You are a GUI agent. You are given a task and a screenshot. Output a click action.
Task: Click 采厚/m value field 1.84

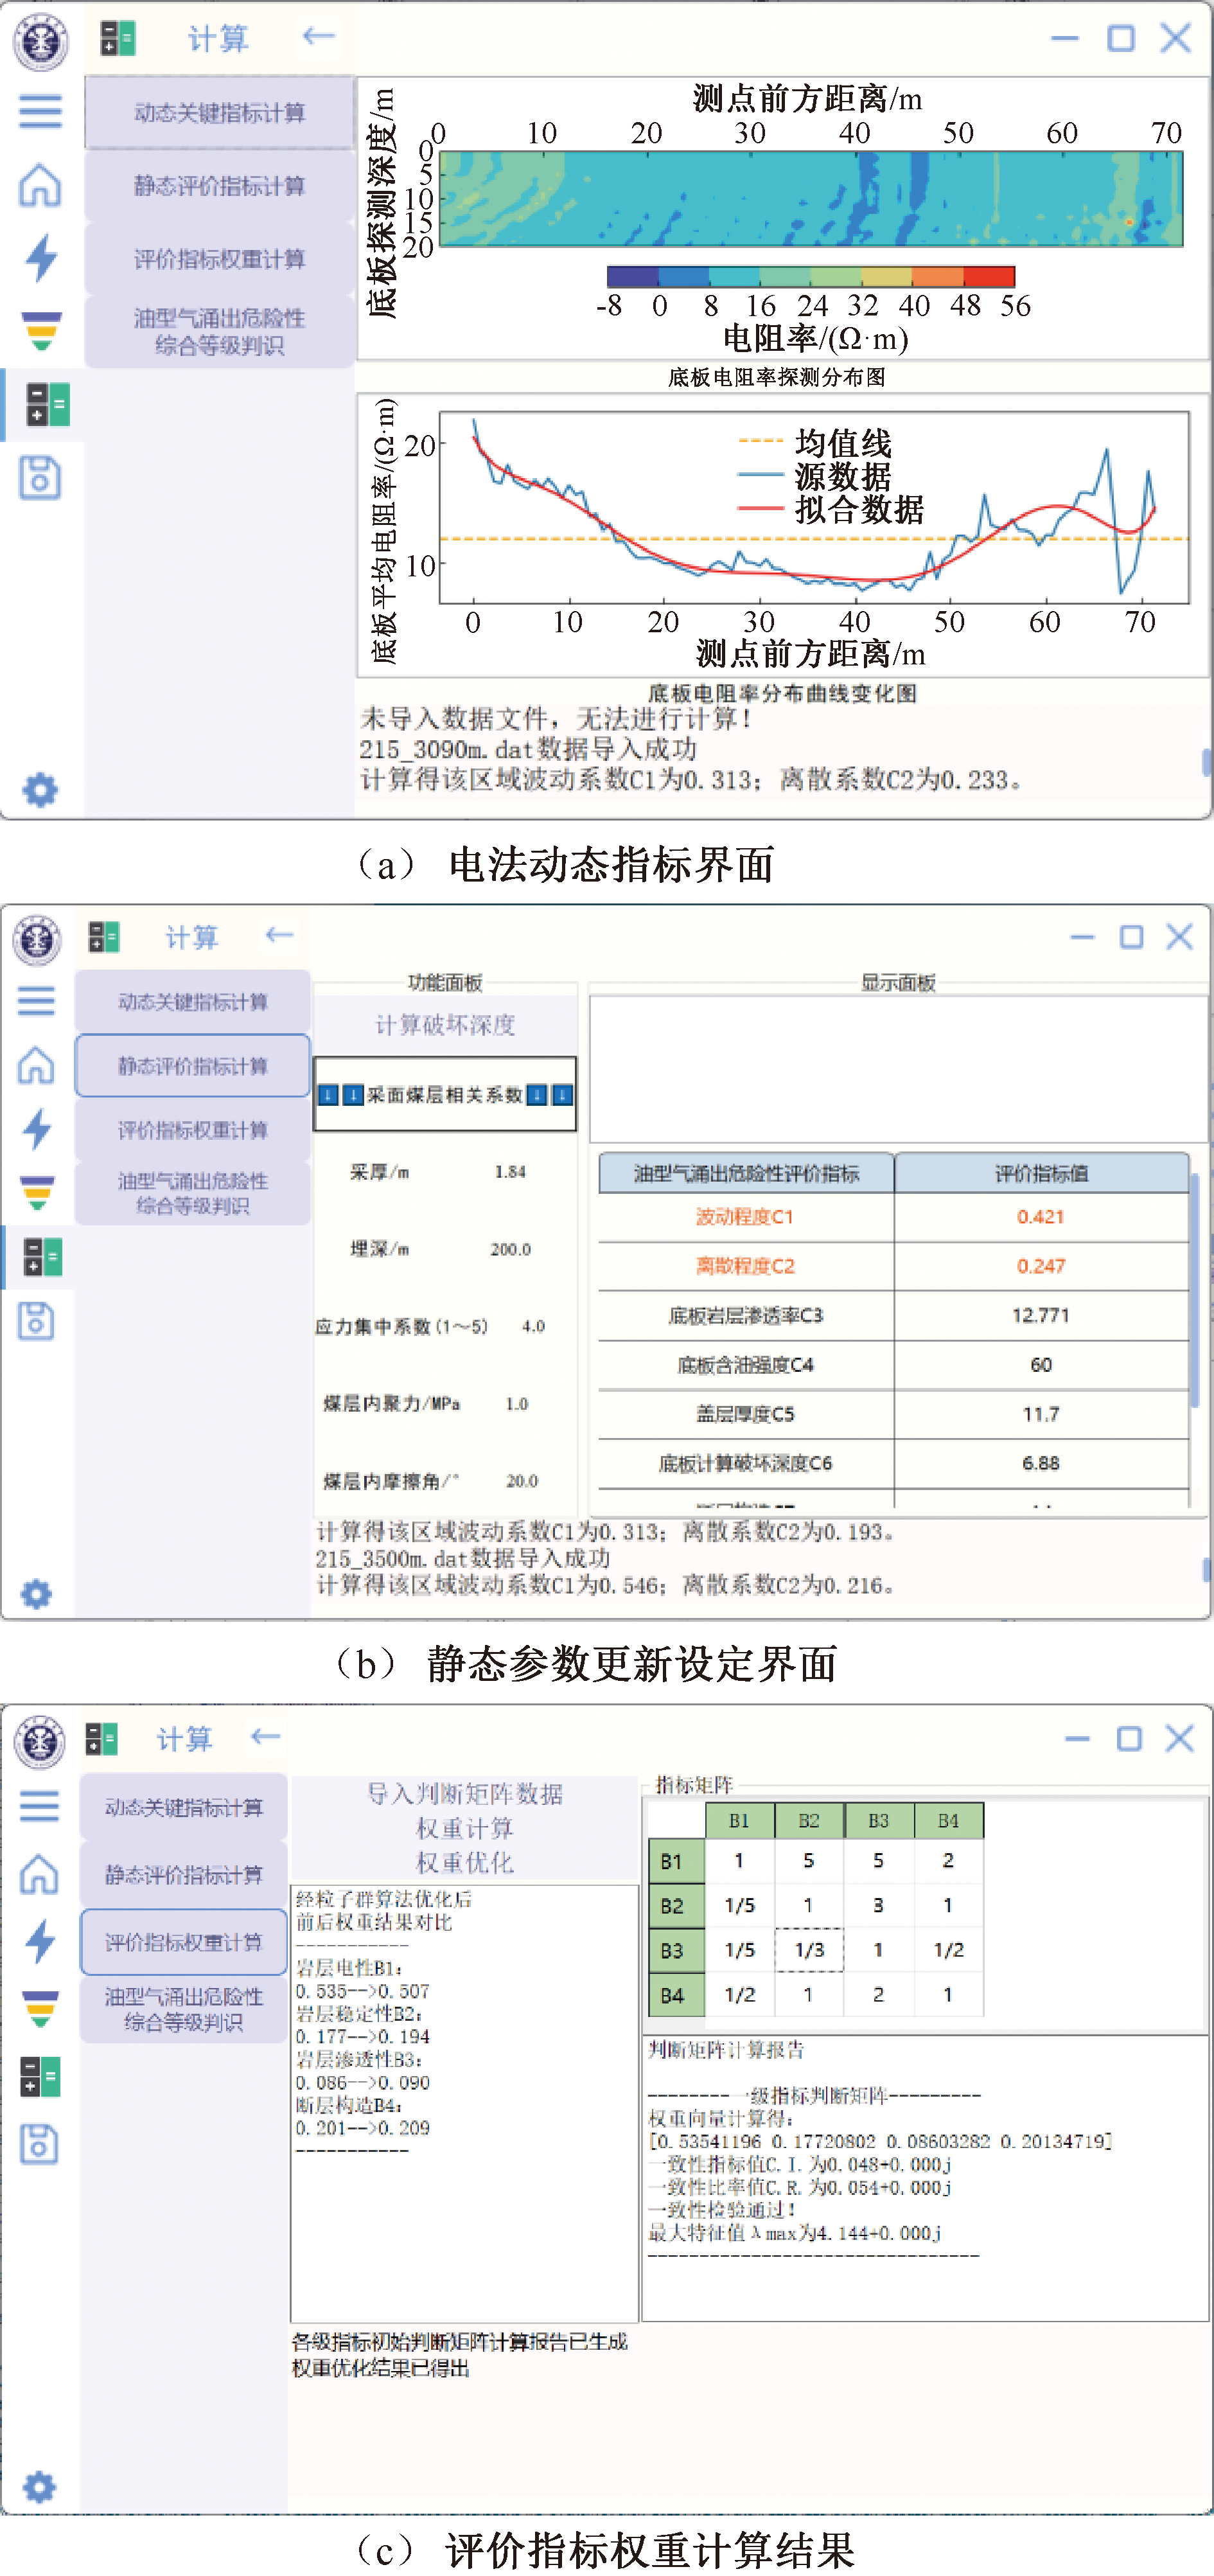pos(510,1171)
